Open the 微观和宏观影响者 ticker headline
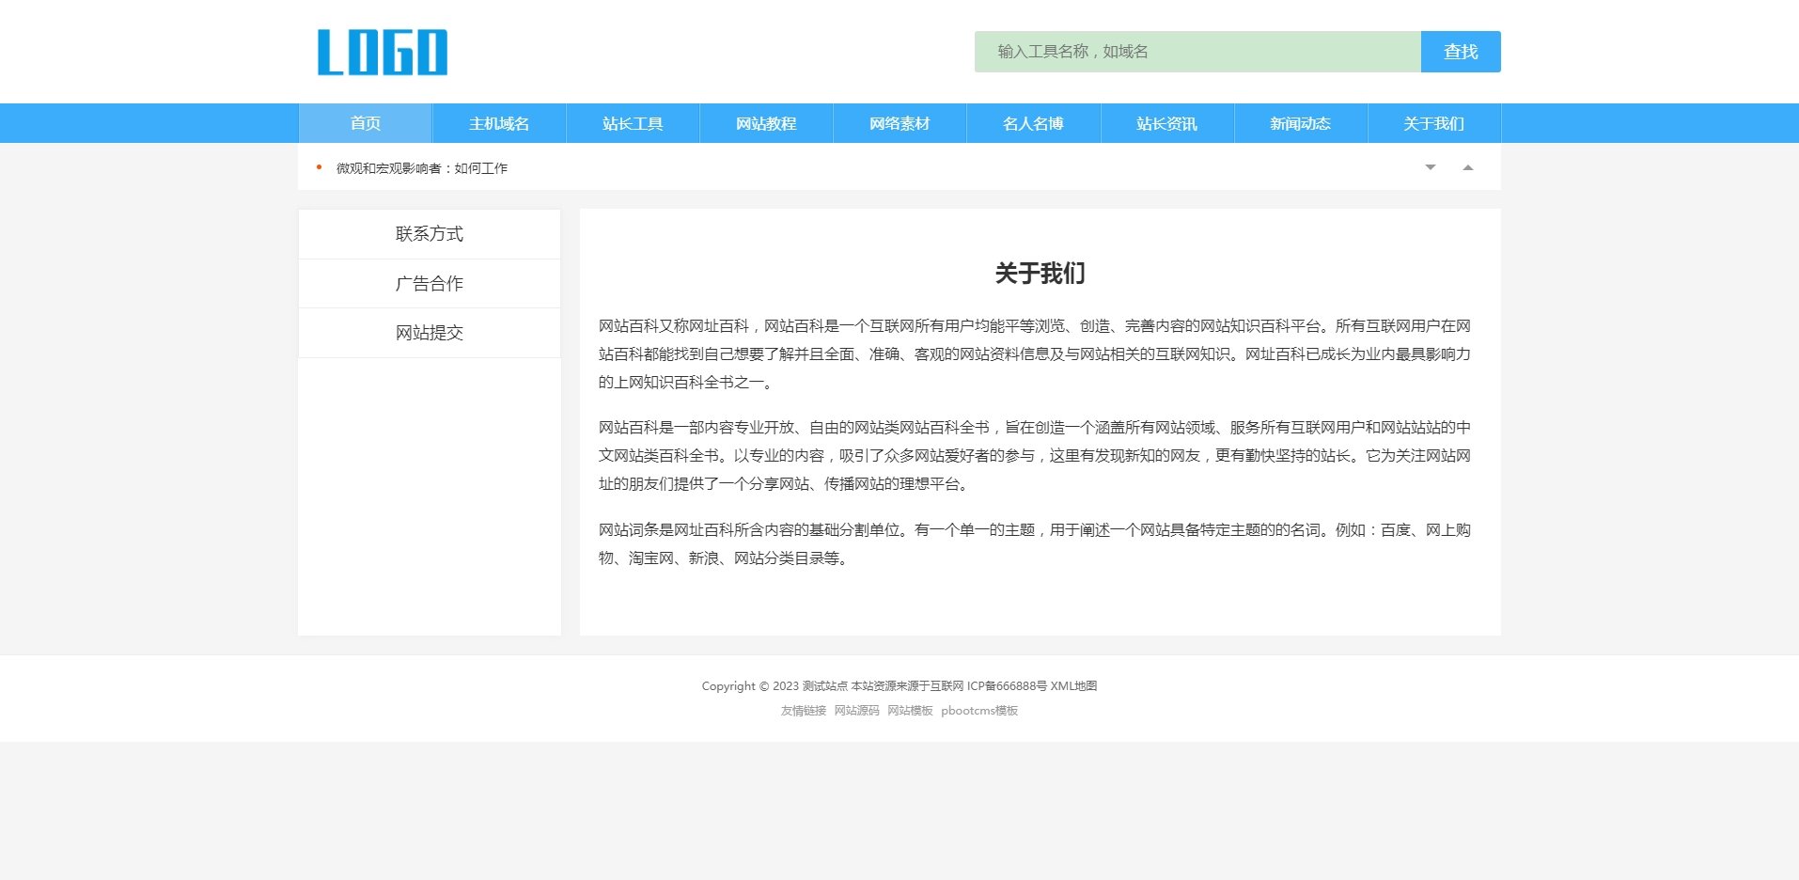 (422, 167)
